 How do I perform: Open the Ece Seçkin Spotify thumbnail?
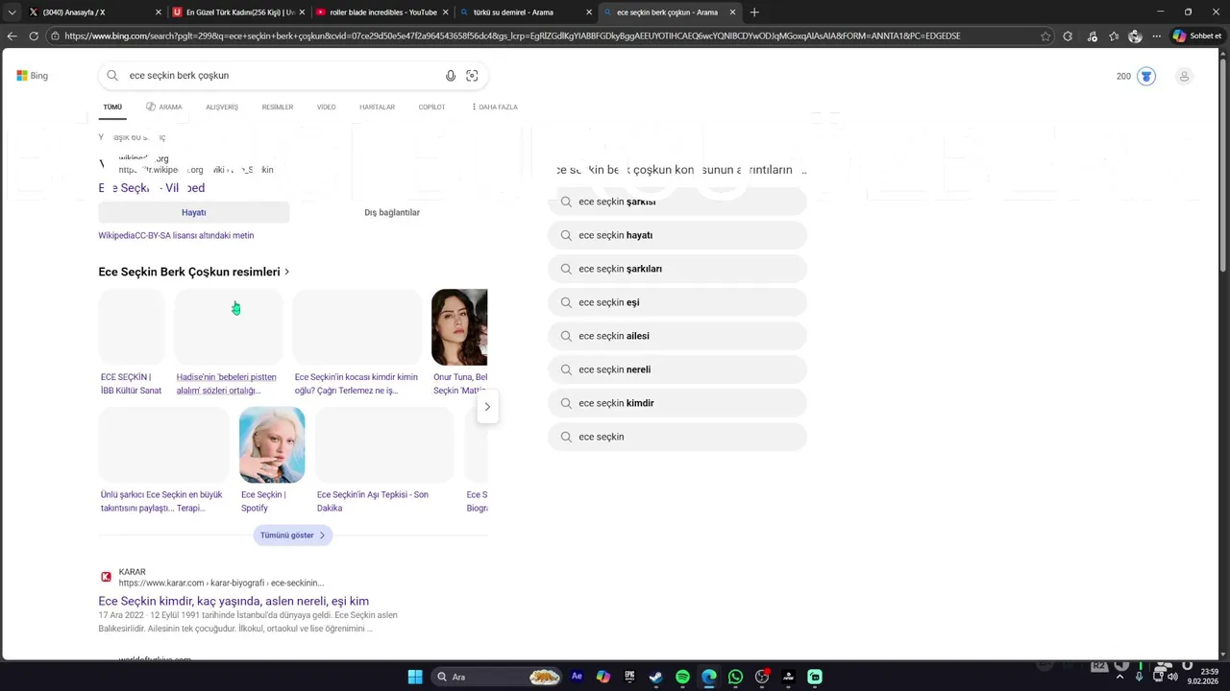point(272,444)
